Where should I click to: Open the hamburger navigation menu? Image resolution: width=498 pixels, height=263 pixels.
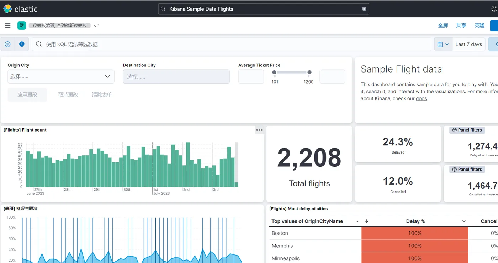[x=7, y=26]
